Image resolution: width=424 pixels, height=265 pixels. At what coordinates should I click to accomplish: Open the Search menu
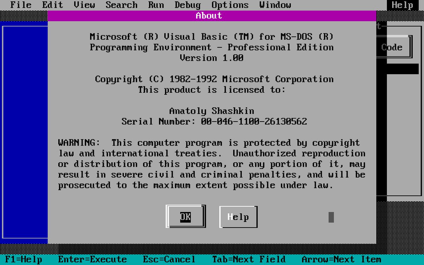[122, 5]
